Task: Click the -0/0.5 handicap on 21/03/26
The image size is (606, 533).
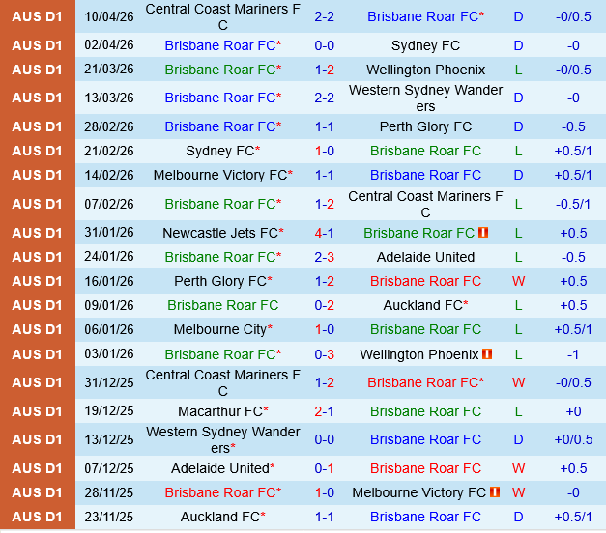Action: point(573,70)
